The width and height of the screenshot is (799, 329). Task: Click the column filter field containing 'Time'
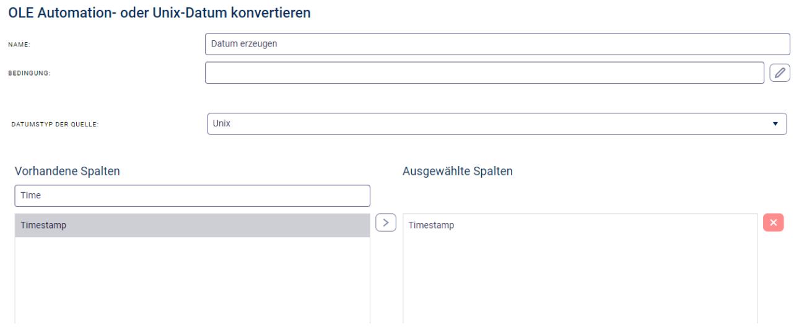pyautogui.click(x=192, y=195)
